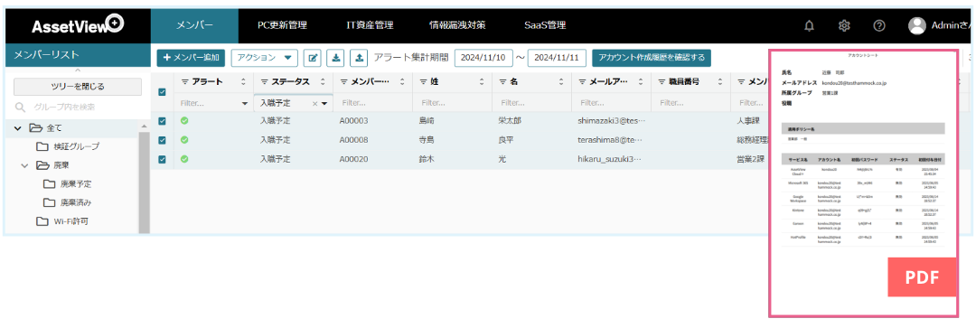The image size is (976, 328).
Task: Open the settings gear icon
Action: click(844, 25)
